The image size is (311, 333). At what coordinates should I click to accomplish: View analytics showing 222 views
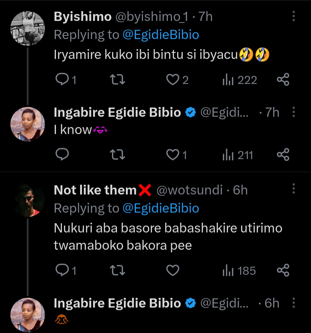coord(240,80)
